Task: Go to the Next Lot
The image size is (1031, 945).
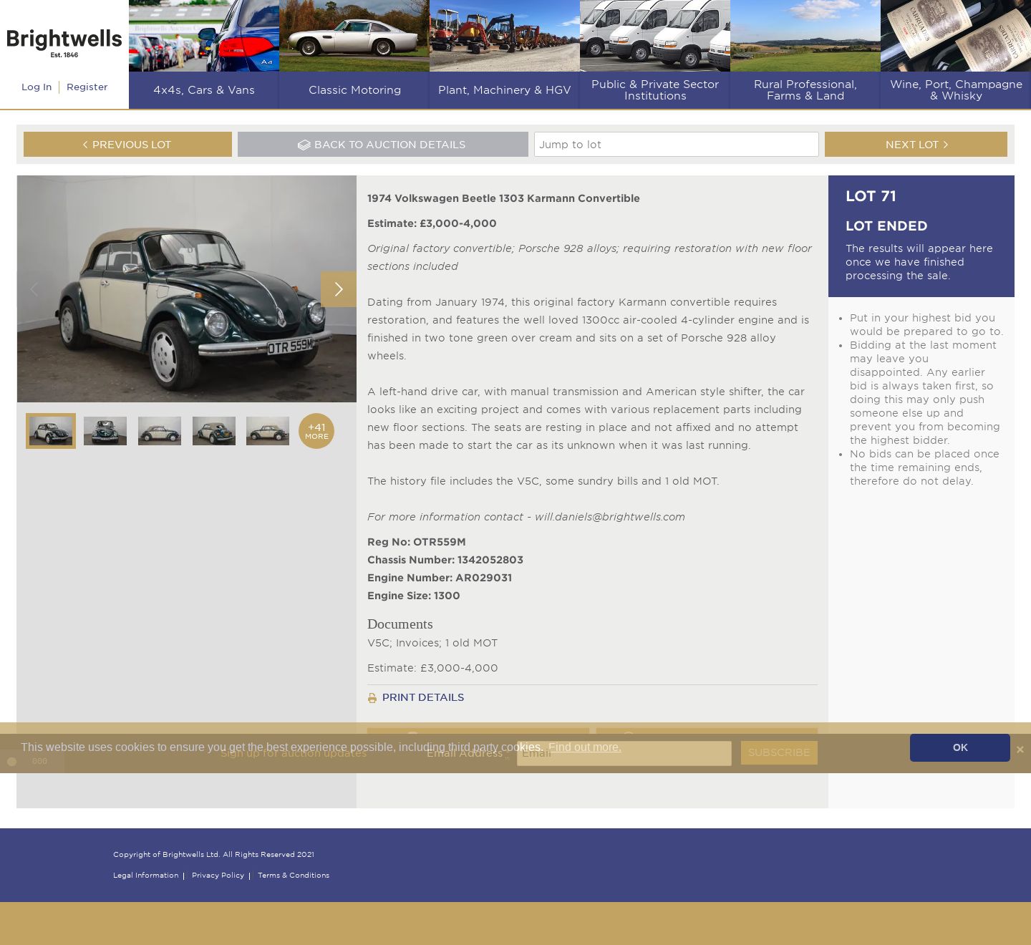Action: pos(916,145)
